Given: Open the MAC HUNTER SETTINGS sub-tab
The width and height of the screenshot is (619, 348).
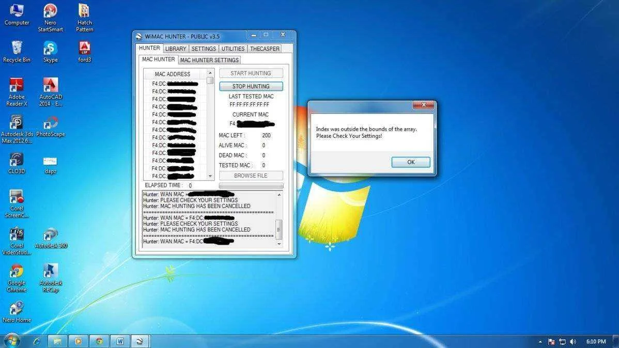Looking at the screenshot, I should pos(209,60).
